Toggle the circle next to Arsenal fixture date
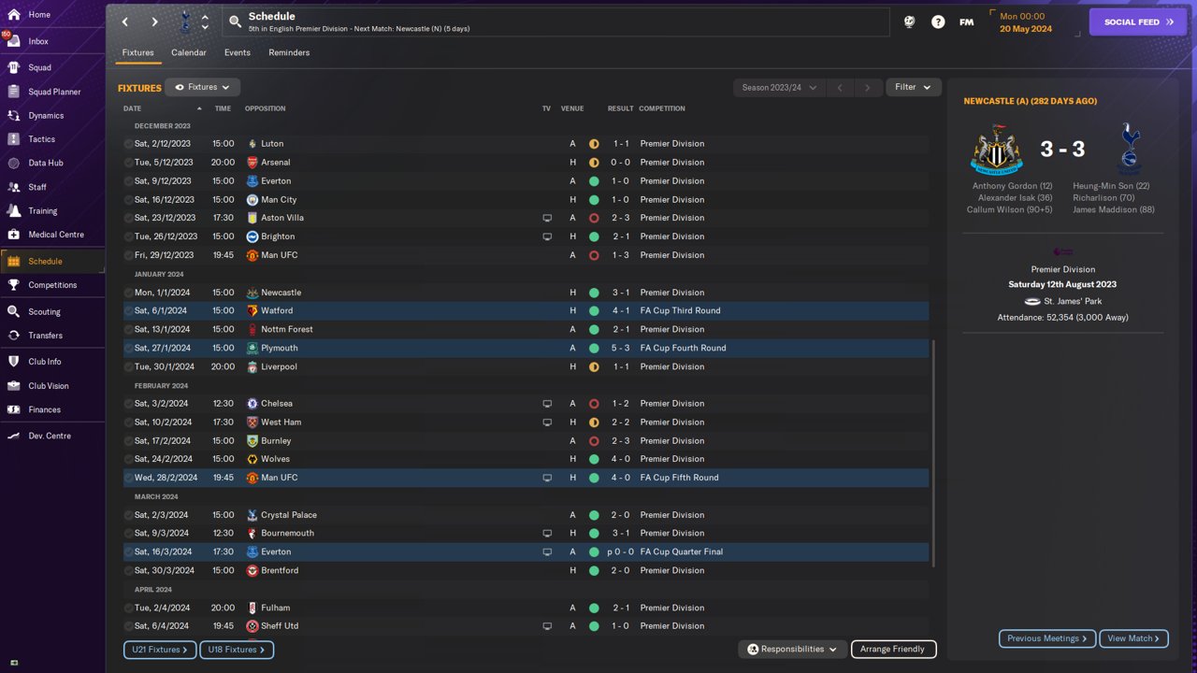This screenshot has width=1197, height=673. click(129, 163)
